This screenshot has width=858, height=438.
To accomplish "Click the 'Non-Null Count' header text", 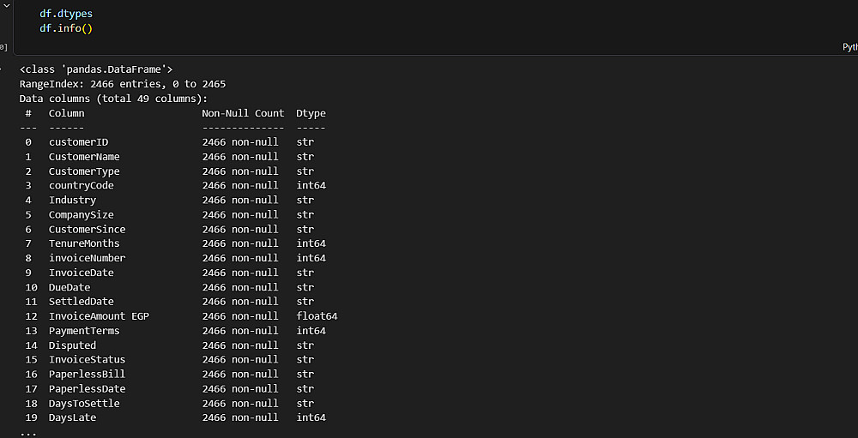I will pyautogui.click(x=243, y=113).
